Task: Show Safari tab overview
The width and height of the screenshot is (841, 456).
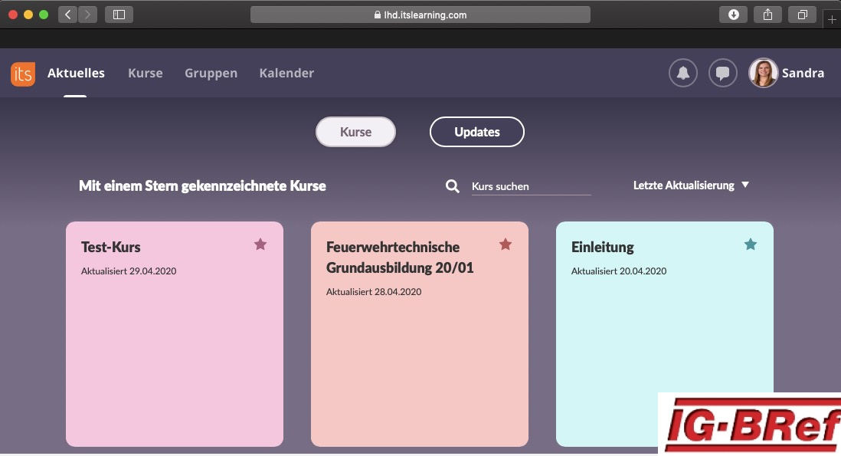Action: coord(802,15)
